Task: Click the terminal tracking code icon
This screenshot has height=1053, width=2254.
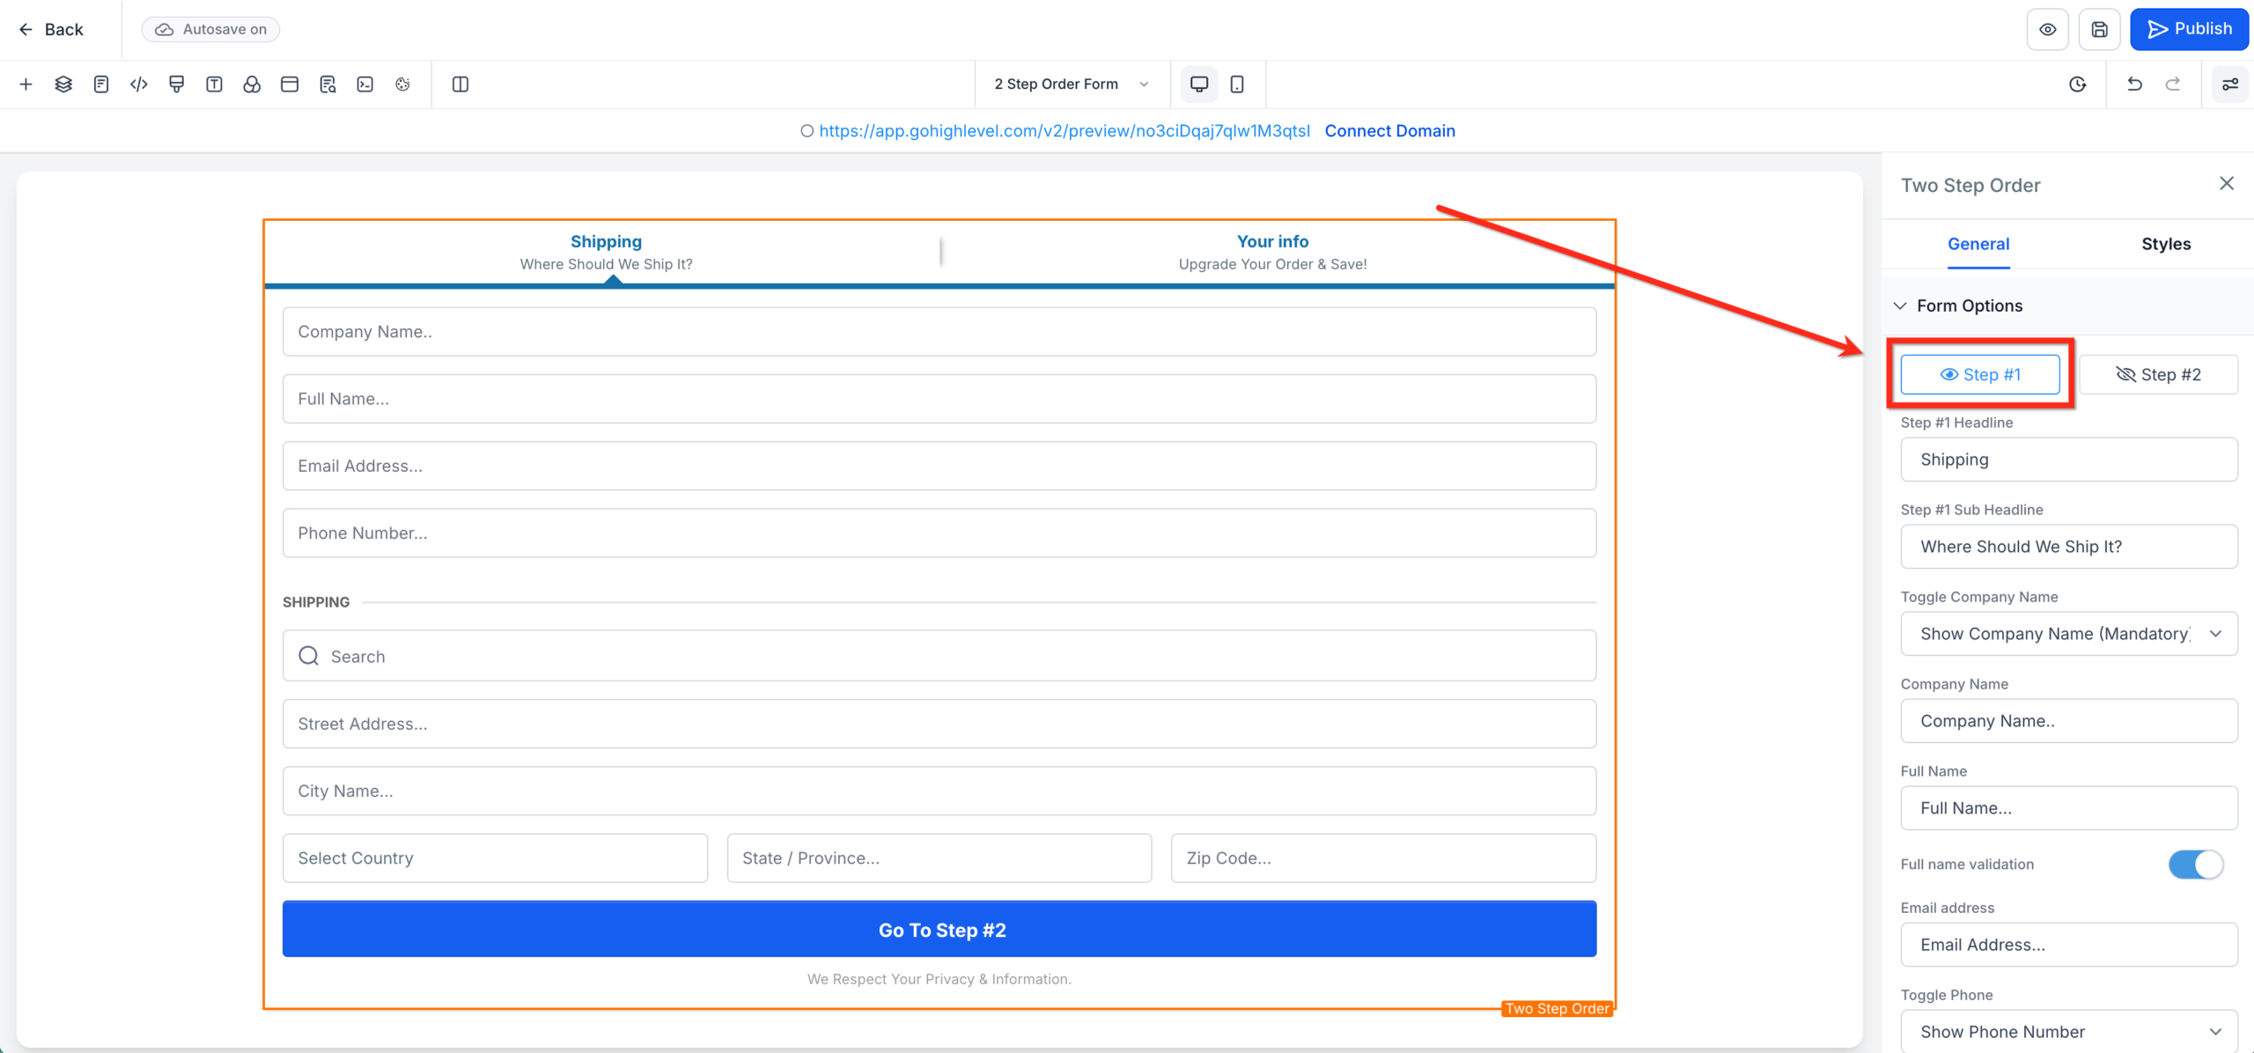Action: 365,84
